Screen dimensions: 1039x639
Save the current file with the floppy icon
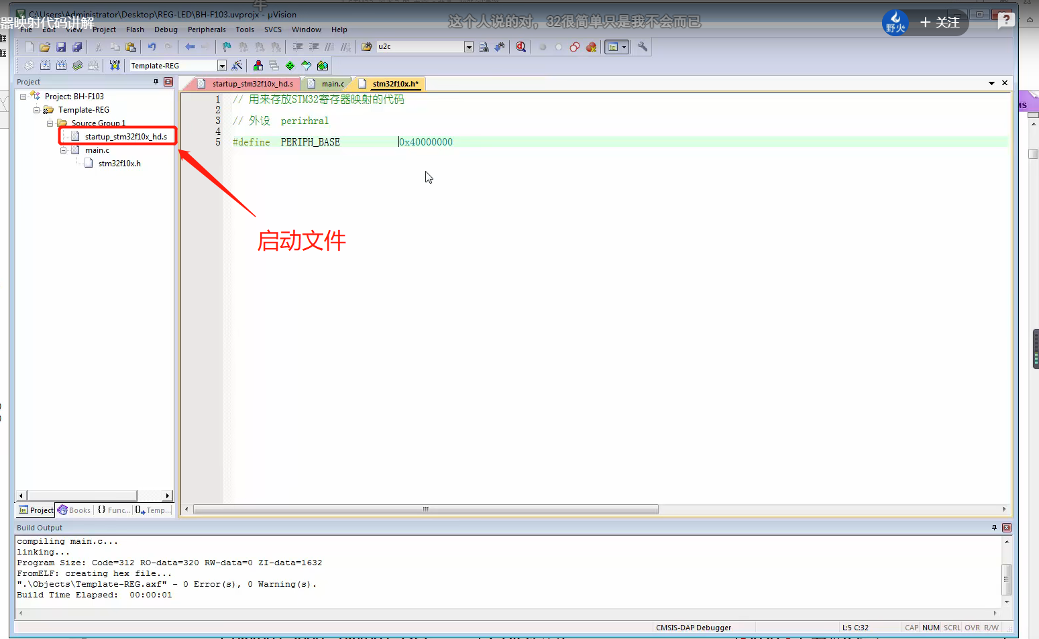pos(61,47)
